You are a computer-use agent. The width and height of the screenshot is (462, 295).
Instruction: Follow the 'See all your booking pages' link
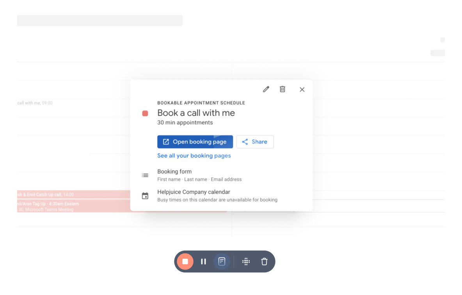tap(194, 156)
